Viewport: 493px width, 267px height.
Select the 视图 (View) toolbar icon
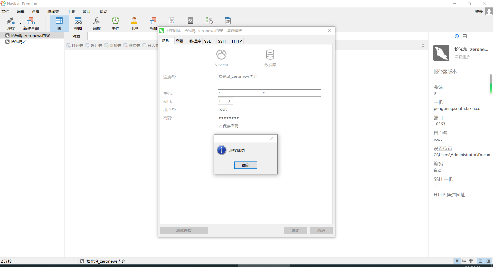78,23
